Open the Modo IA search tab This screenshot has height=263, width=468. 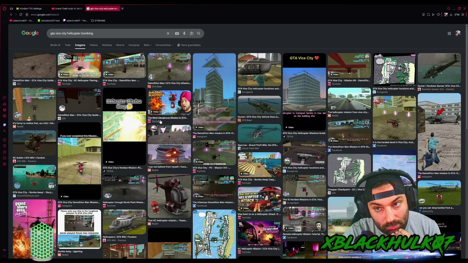click(x=55, y=45)
